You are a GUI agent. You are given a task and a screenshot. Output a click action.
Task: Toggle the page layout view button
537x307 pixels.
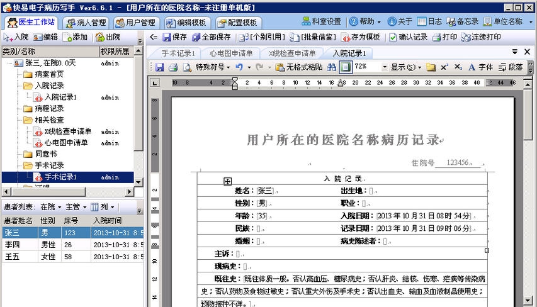345,67
